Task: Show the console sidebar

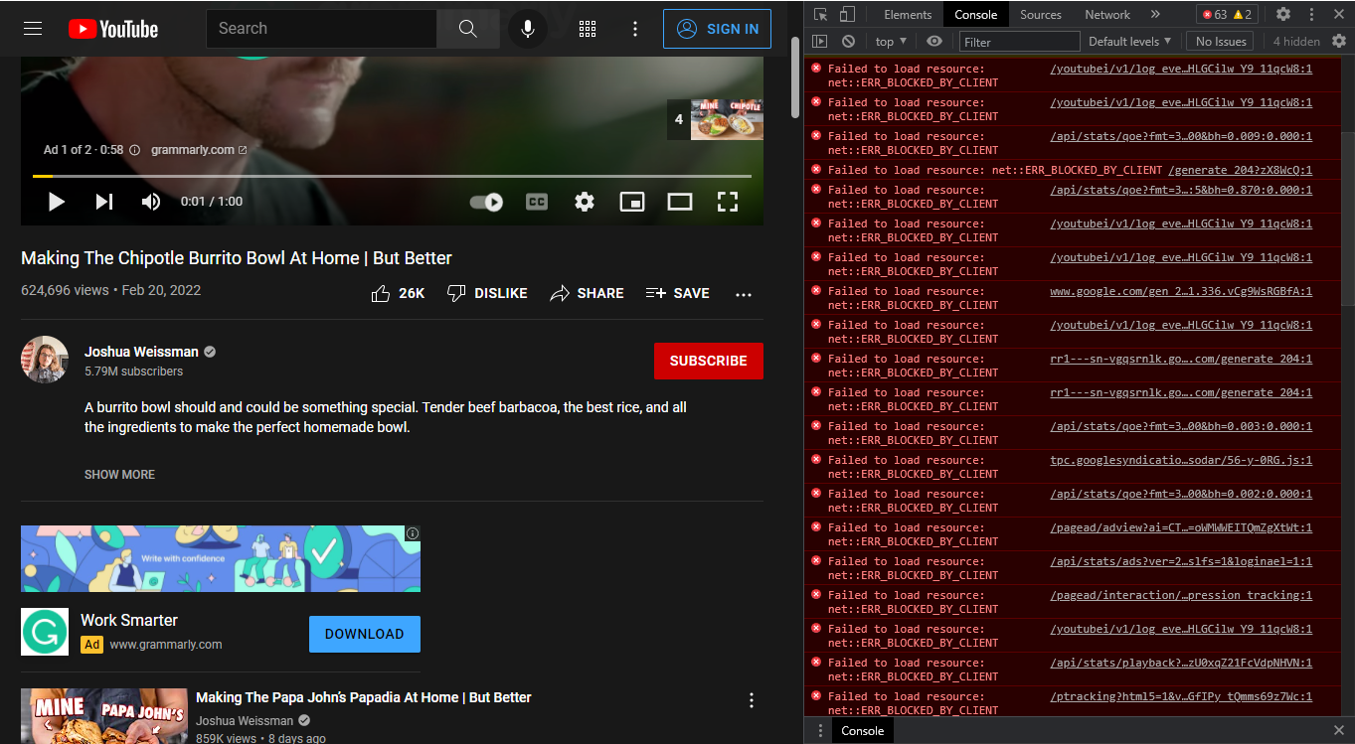Action: (x=819, y=41)
